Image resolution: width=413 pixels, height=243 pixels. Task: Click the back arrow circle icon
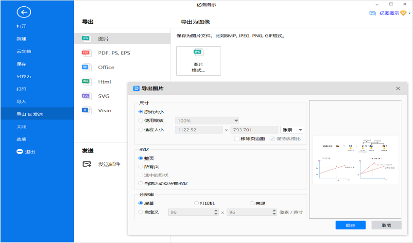(24, 12)
